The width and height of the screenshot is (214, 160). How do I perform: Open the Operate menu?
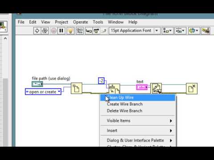pos(80,22)
